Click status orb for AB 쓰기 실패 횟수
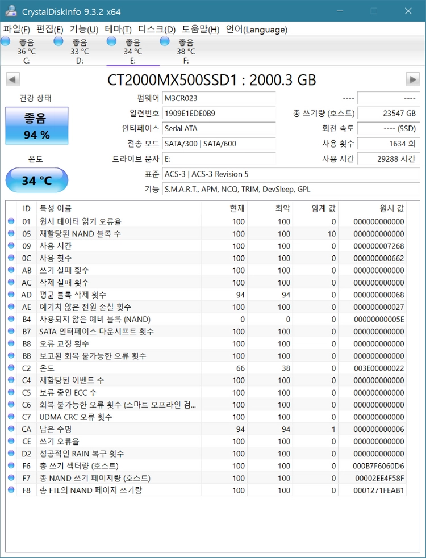This screenshot has height=558, width=426. (x=11, y=270)
